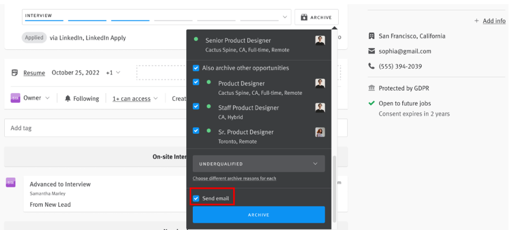Uncheck the Product Designer opportunity checkbox
Image resolution: width=509 pixels, height=230 pixels.
196,82
